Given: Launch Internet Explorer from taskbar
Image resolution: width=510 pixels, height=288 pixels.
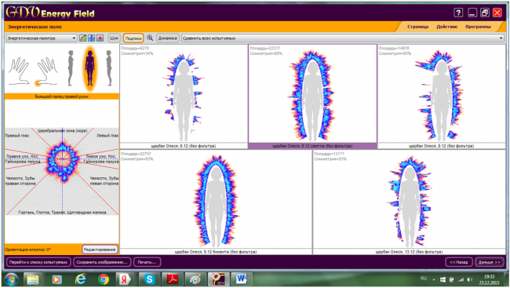Looking at the screenshot, I should (x=80, y=279).
